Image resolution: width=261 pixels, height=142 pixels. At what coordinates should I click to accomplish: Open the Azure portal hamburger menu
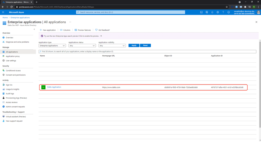[3, 12]
